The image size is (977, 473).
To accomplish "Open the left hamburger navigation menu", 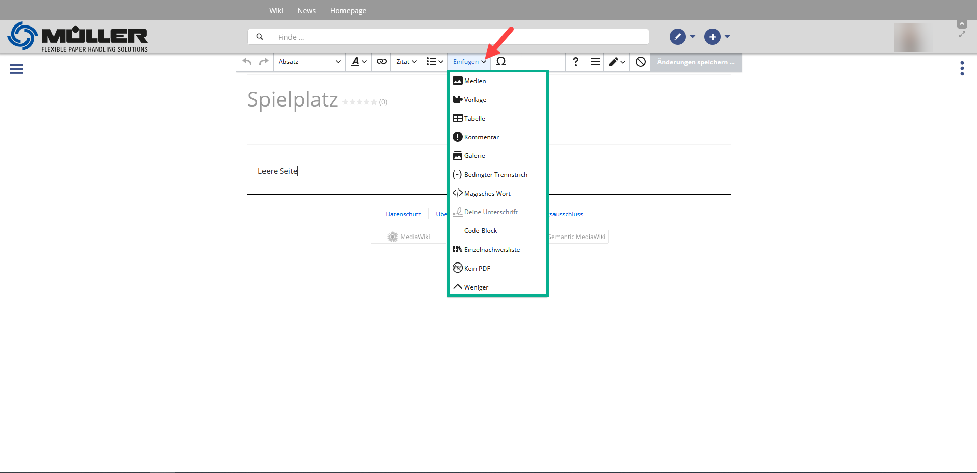I will [16, 69].
